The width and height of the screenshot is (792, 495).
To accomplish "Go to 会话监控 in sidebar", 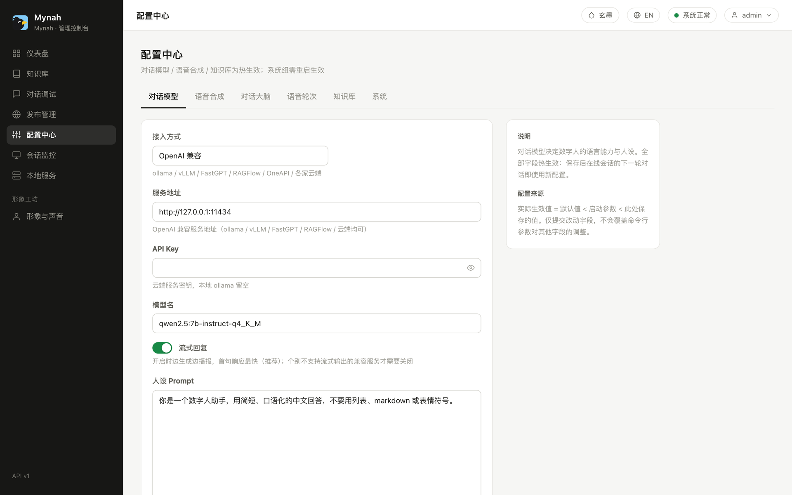I will click(61, 155).
